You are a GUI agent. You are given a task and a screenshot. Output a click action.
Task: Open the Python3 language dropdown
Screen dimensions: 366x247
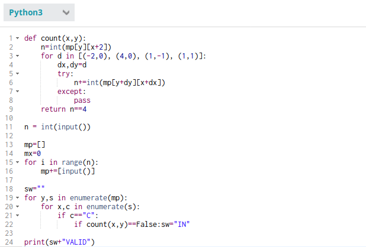point(39,12)
